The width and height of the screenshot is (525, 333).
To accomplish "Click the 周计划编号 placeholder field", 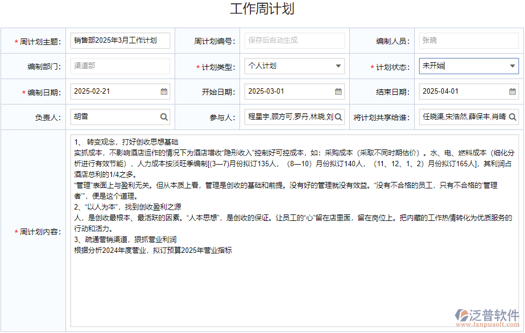I will pos(295,40).
